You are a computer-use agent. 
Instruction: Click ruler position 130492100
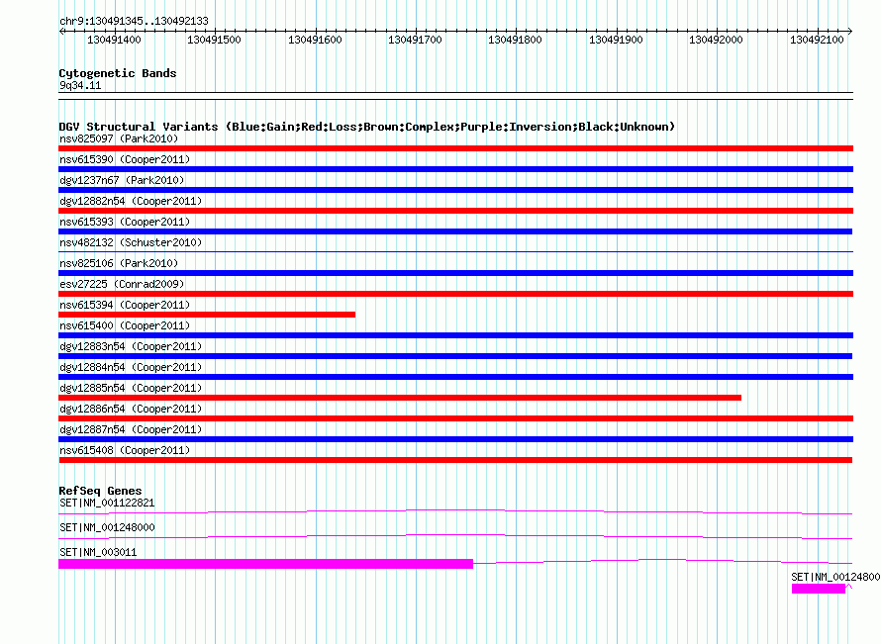pyautogui.click(x=817, y=40)
